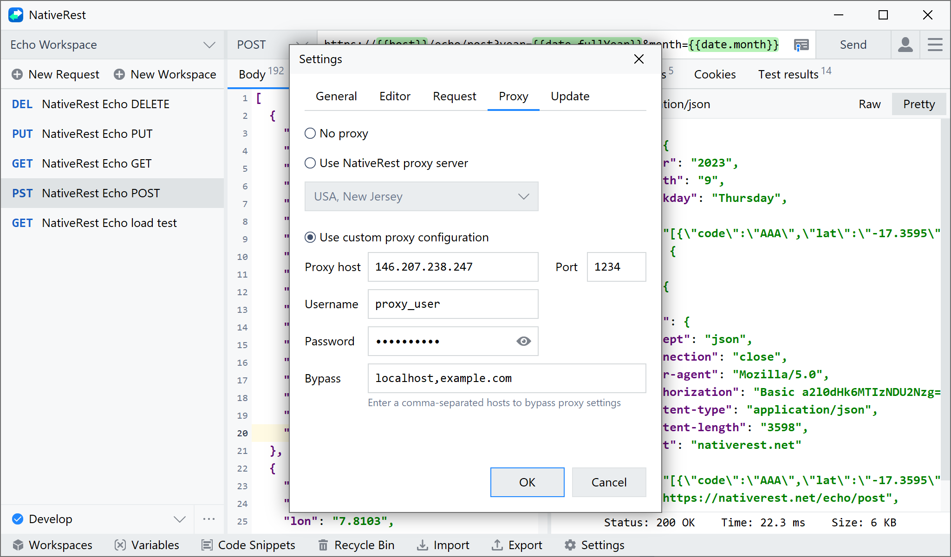This screenshot has width=951, height=557.
Task: Expand the Echo Workspace selector
Action: (x=113, y=45)
